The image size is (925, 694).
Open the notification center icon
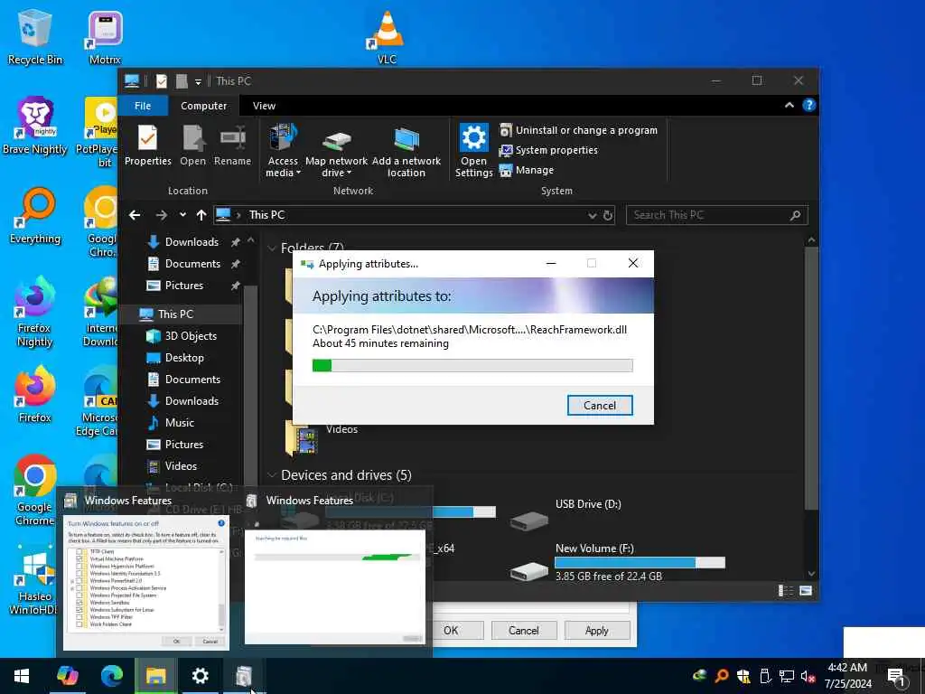click(x=896, y=676)
